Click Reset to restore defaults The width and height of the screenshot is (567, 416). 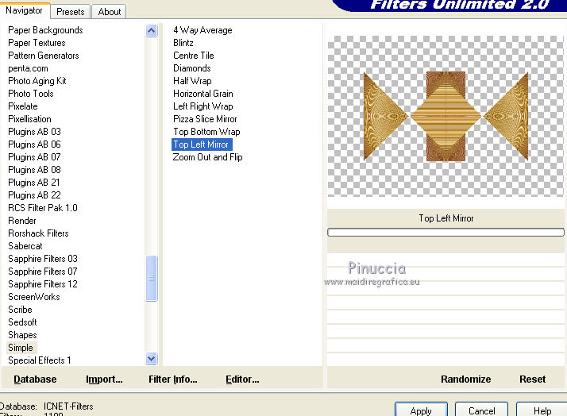(532, 379)
